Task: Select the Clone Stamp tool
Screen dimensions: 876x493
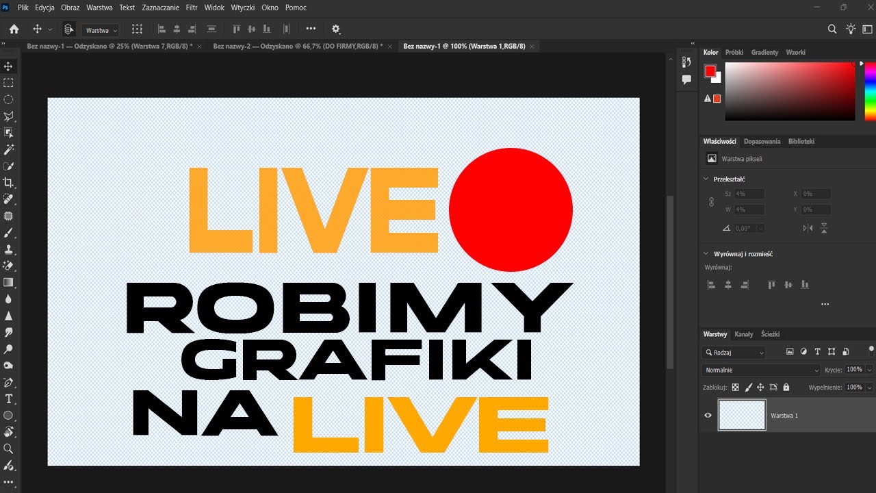Action: tap(9, 249)
